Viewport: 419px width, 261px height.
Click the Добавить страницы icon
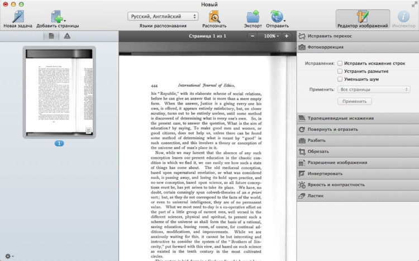(56, 17)
